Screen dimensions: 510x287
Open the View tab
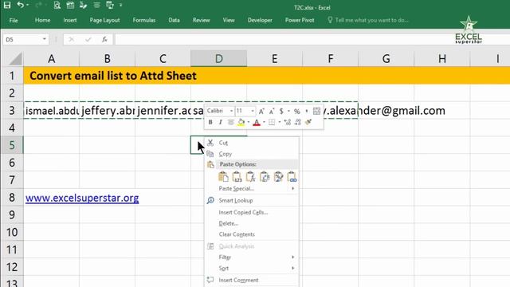point(229,20)
